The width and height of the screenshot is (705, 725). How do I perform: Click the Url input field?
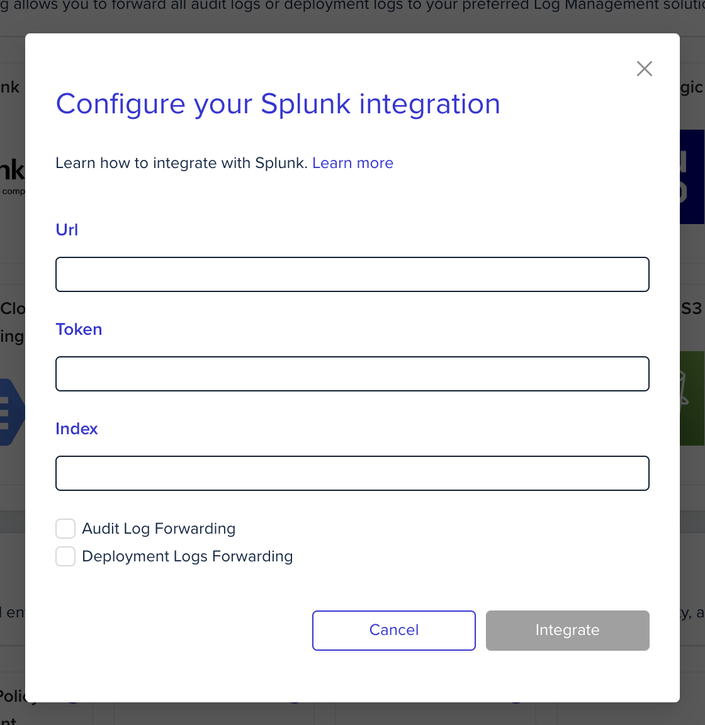pyautogui.click(x=352, y=274)
